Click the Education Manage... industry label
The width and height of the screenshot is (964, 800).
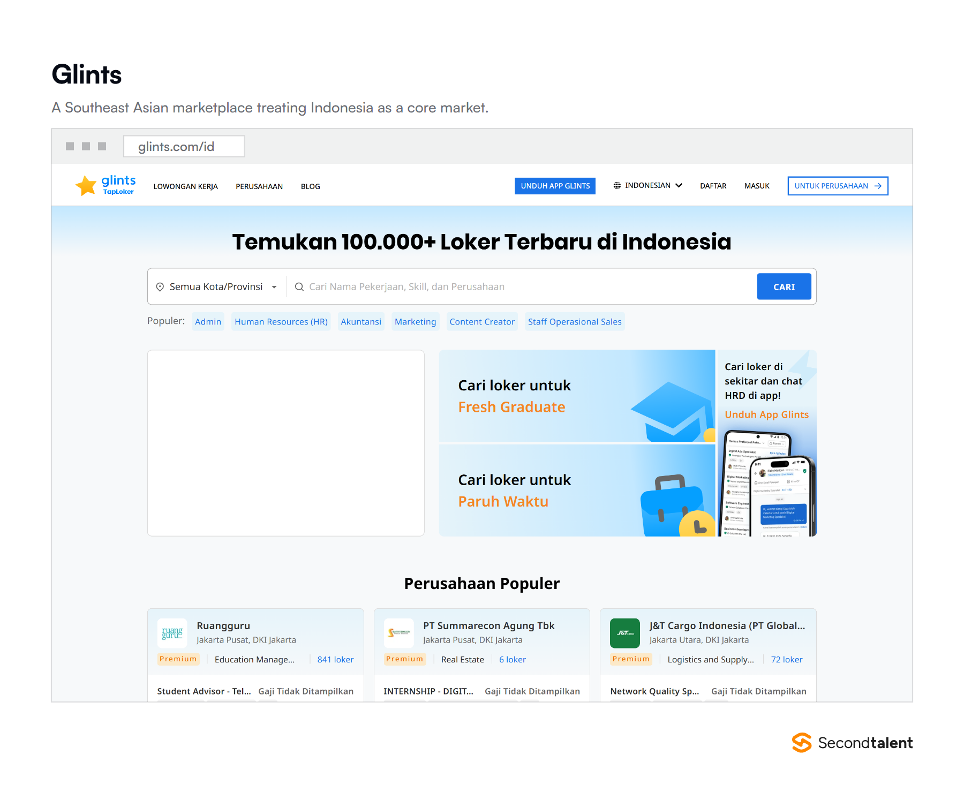[254, 660]
